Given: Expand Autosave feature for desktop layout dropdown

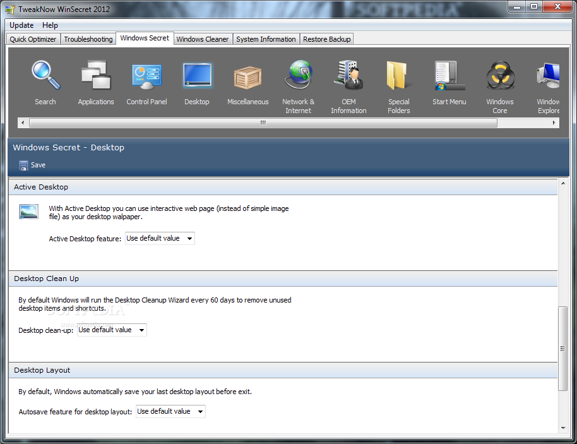Looking at the screenshot, I should (170, 411).
